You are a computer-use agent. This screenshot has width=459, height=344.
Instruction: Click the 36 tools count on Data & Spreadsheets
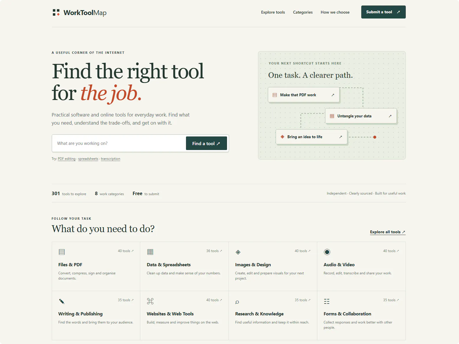click(x=214, y=251)
